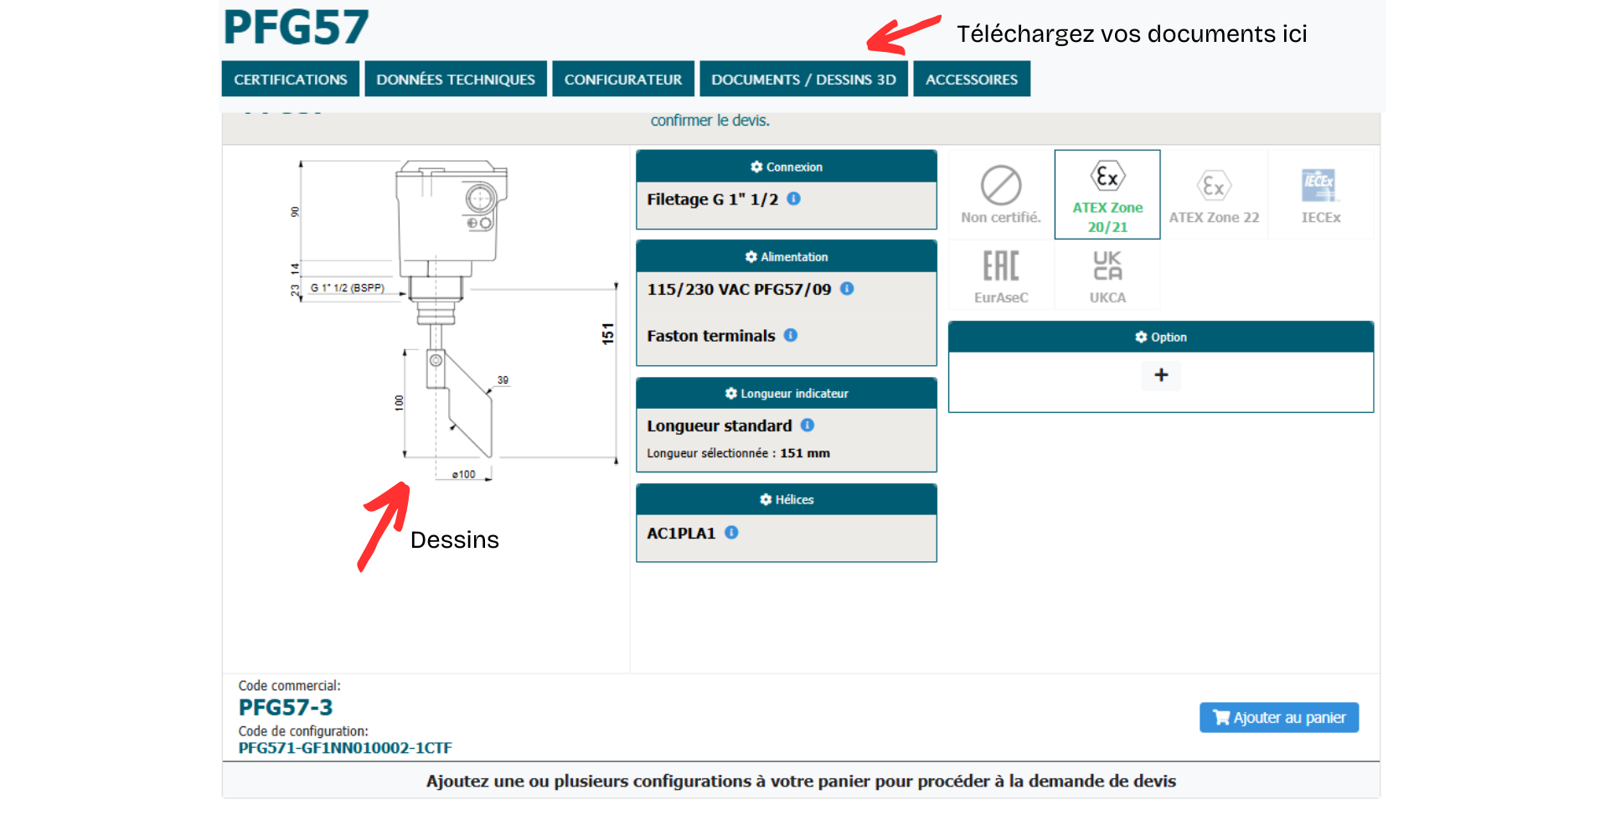
Task: Click the Longueur sélectionnée 151 mm text
Action: point(738,453)
